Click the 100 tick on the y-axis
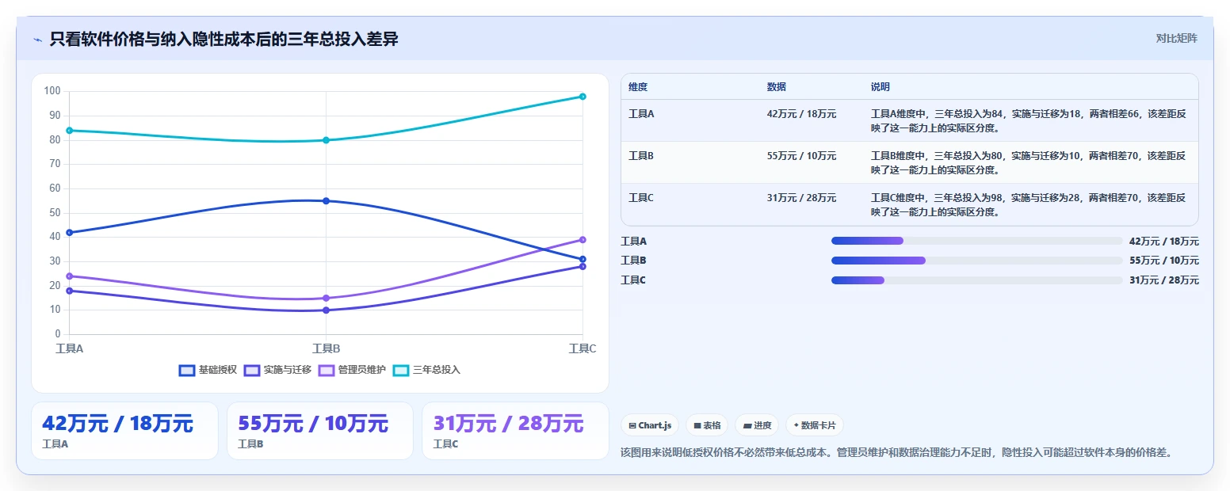This screenshot has width=1230, height=491. (52, 91)
